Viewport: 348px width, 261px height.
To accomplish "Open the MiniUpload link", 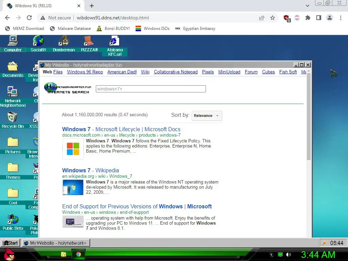I will coord(229,72).
